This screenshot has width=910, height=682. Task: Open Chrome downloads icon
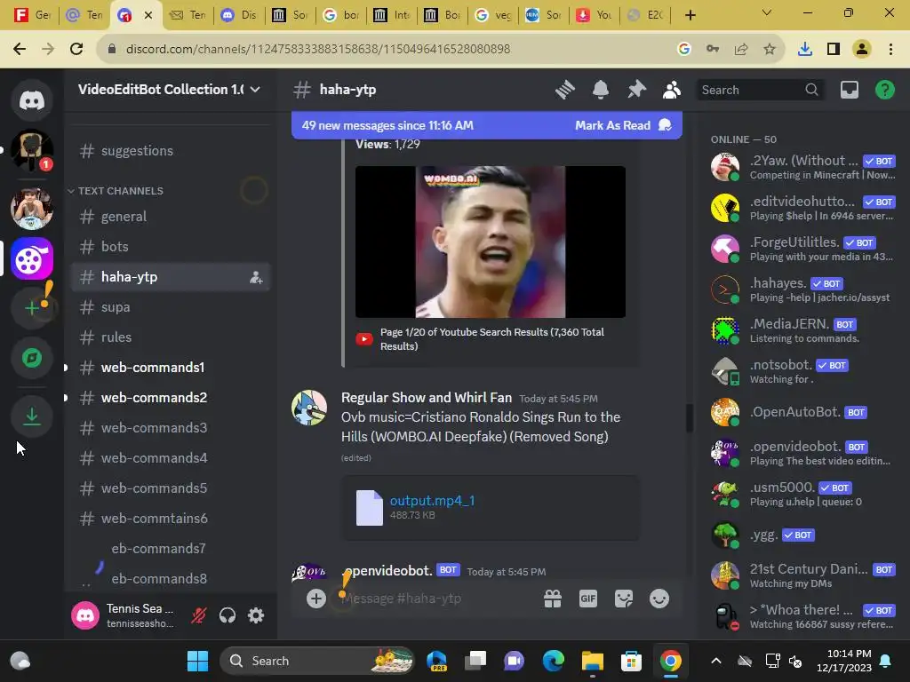click(805, 50)
